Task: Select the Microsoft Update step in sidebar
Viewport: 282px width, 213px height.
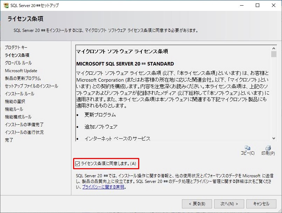Action: 21,70
